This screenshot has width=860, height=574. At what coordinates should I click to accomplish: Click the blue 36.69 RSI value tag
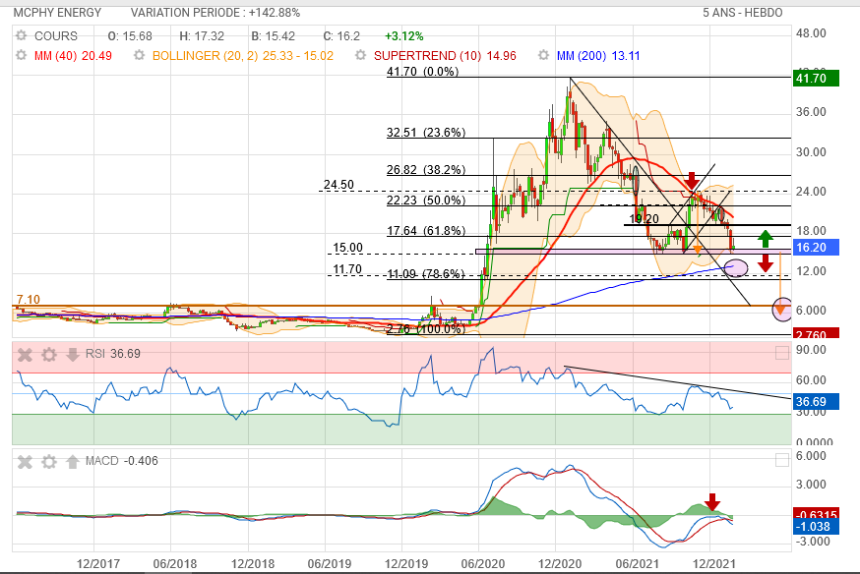pos(816,401)
